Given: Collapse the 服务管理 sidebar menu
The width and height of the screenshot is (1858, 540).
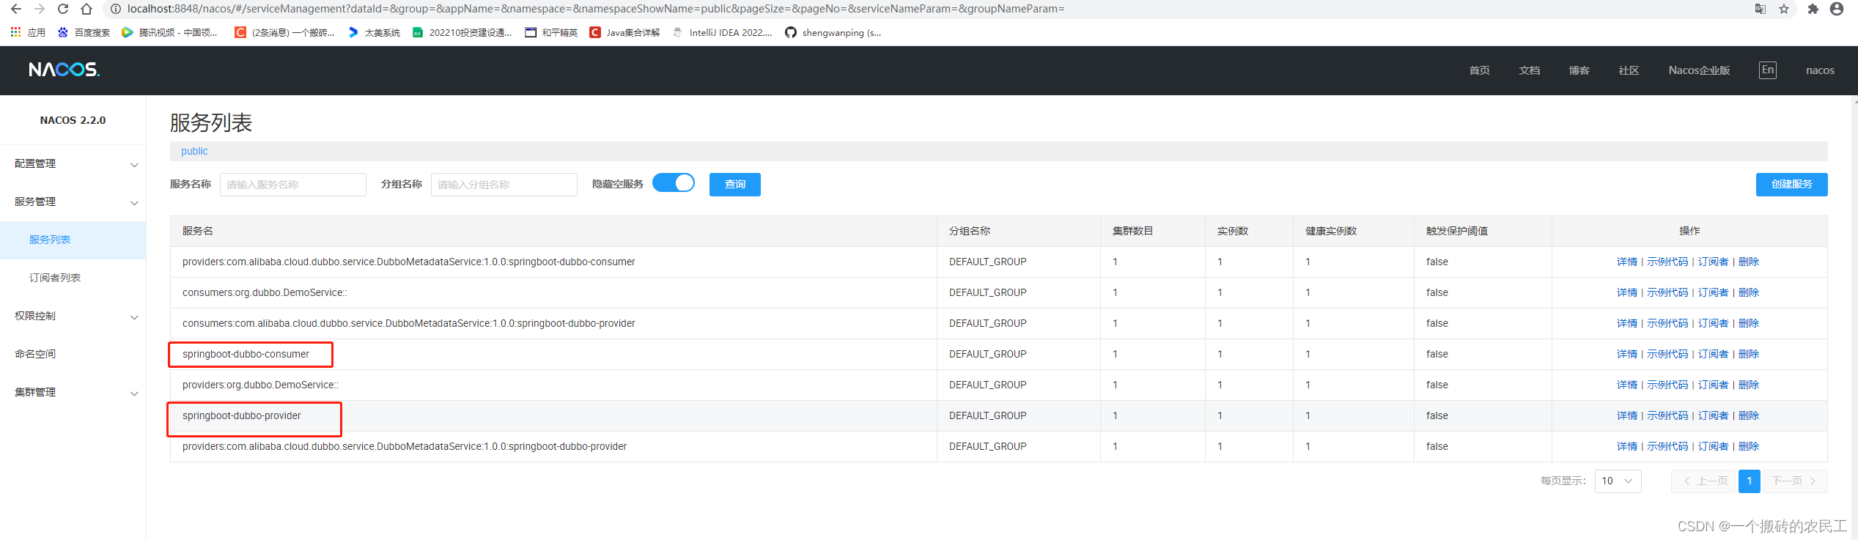Looking at the screenshot, I should click(x=73, y=201).
